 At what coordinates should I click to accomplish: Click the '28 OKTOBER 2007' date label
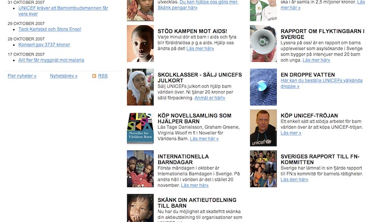point(26,39)
